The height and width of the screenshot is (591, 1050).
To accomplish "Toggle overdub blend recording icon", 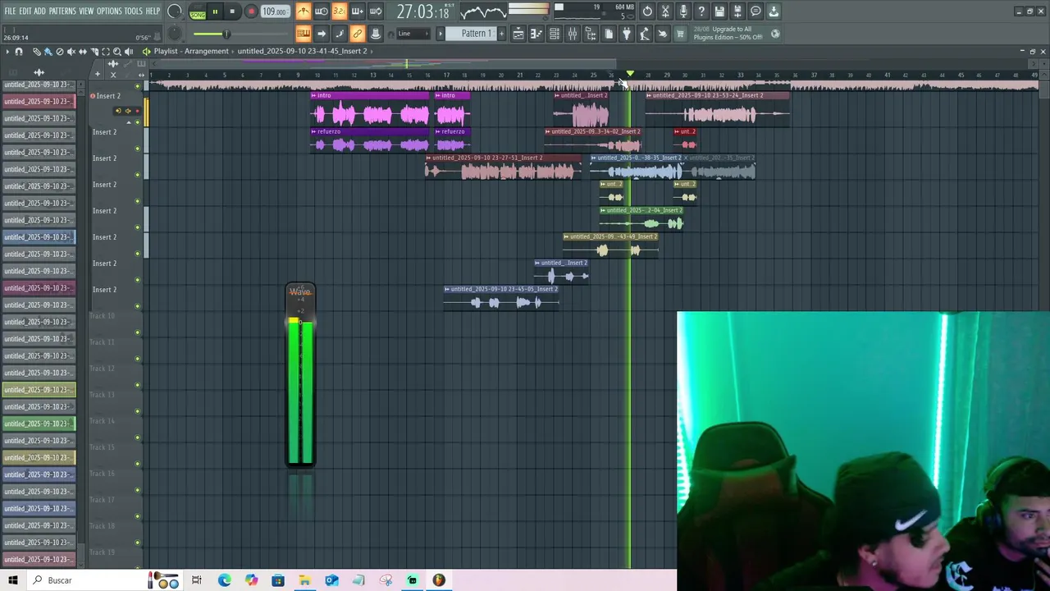I will click(x=357, y=11).
